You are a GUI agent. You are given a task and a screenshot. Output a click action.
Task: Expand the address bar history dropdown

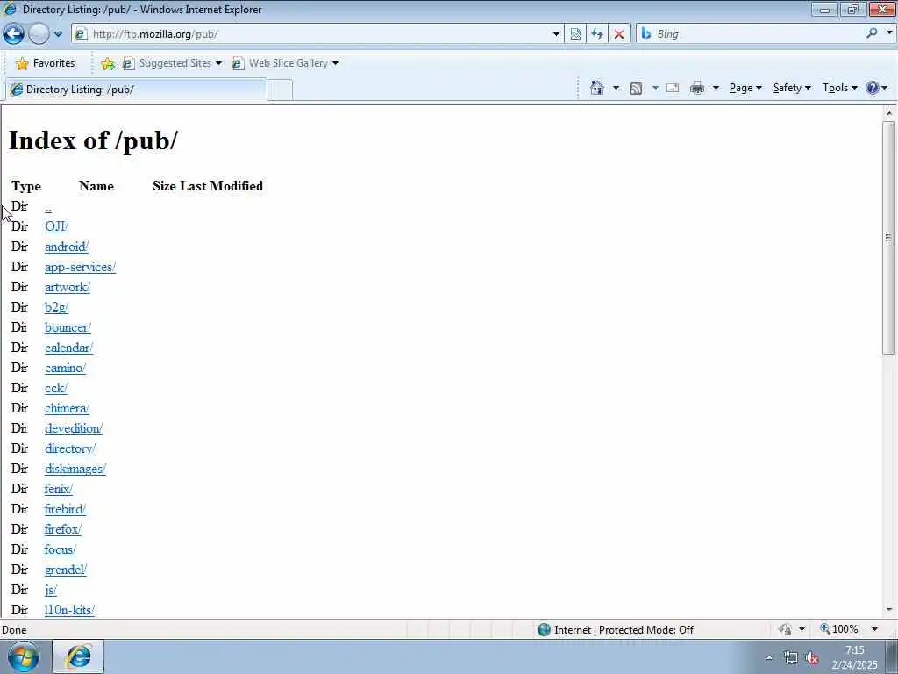(555, 34)
